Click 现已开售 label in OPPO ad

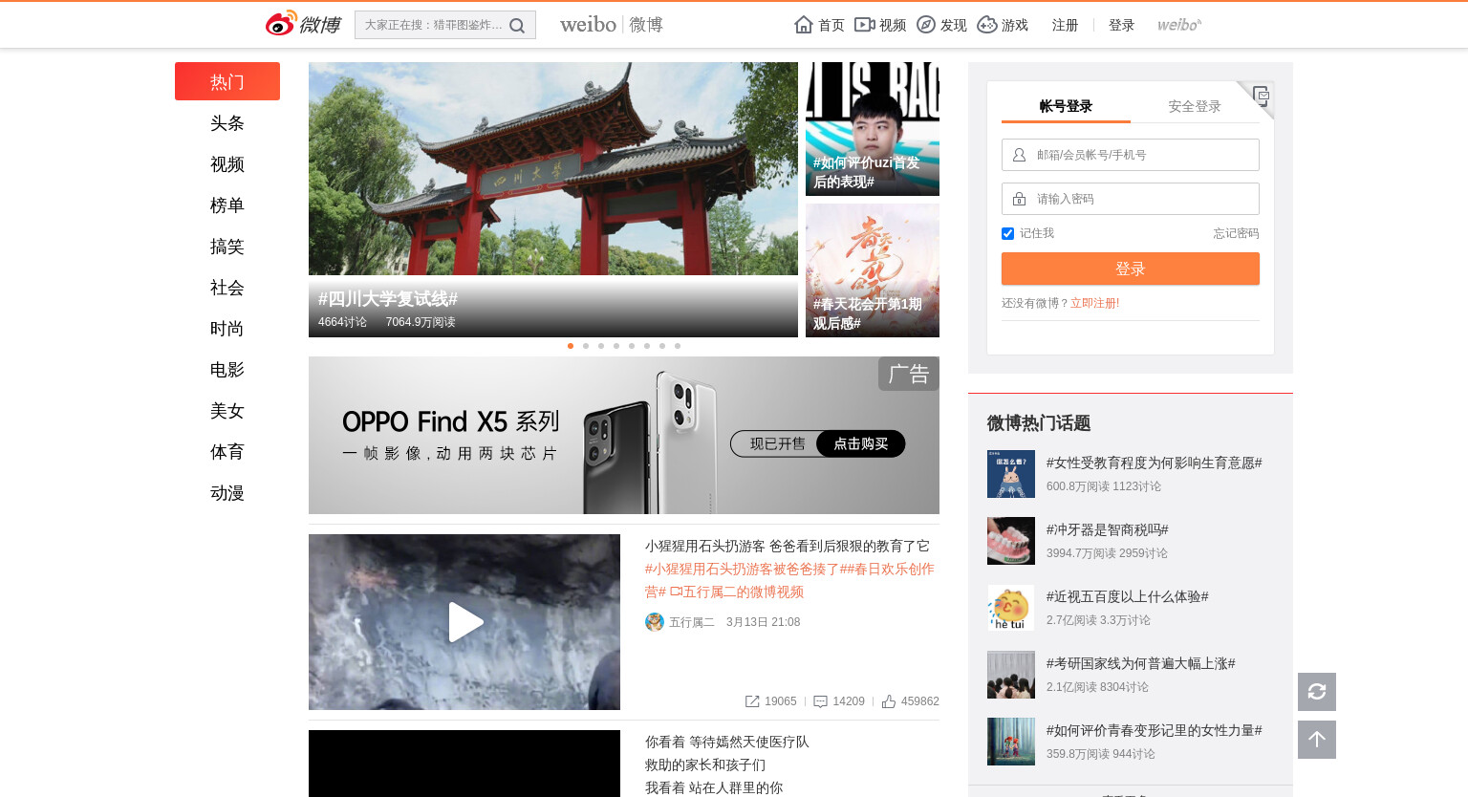777,443
